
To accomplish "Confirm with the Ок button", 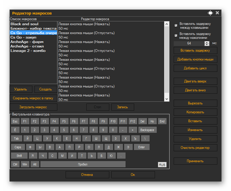I will point(133,175).
